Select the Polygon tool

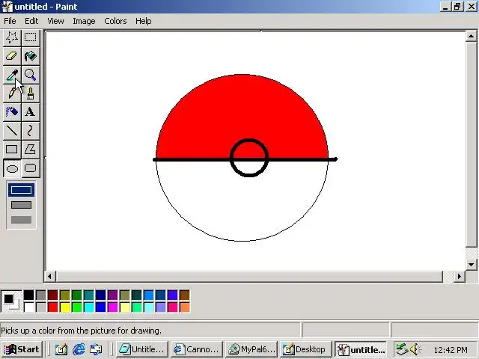pos(30,150)
